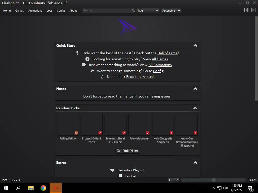Open the Fairy Makeover thumbnail

(139, 125)
